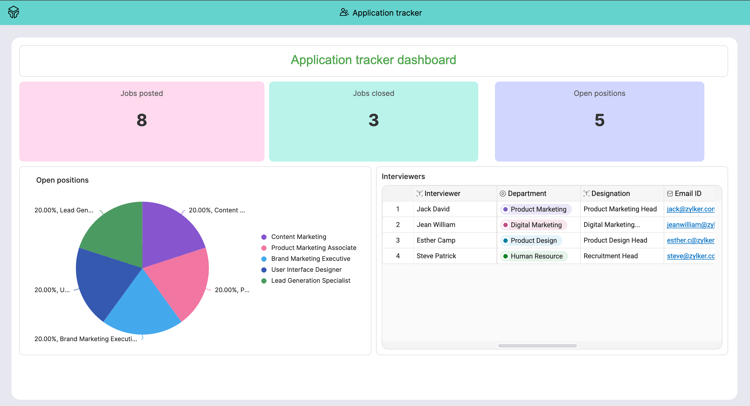The height and width of the screenshot is (406, 750).
Task: Select the Jobs closed card
Action: [x=373, y=121]
